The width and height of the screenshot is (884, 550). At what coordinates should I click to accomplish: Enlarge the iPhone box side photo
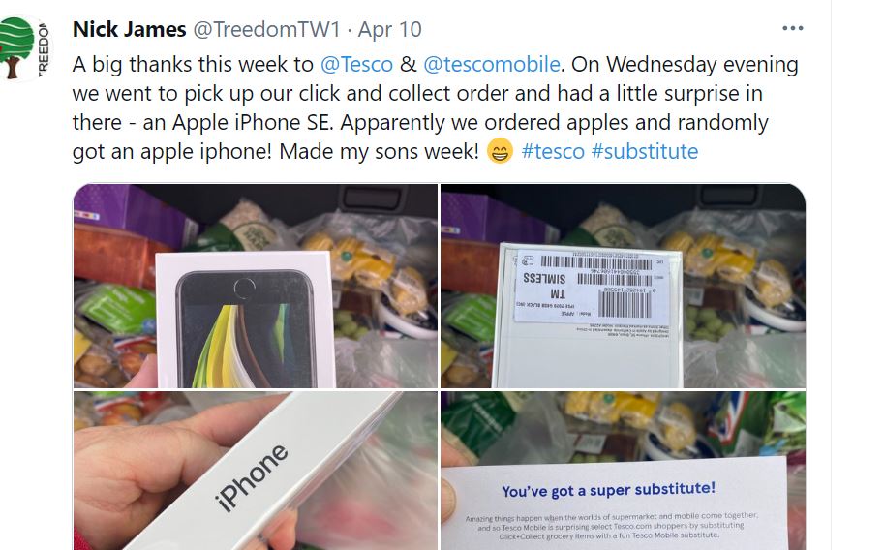(256, 471)
